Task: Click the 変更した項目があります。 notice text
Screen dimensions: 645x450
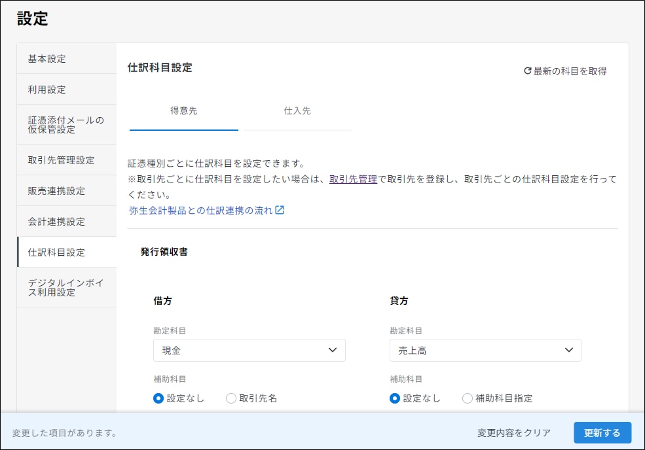Action: pyautogui.click(x=65, y=433)
